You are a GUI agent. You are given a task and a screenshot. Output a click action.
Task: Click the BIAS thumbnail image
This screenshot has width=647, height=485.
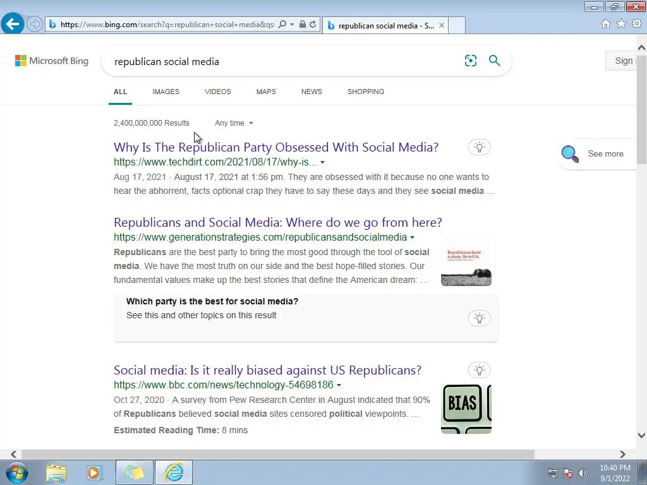pos(466,409)
